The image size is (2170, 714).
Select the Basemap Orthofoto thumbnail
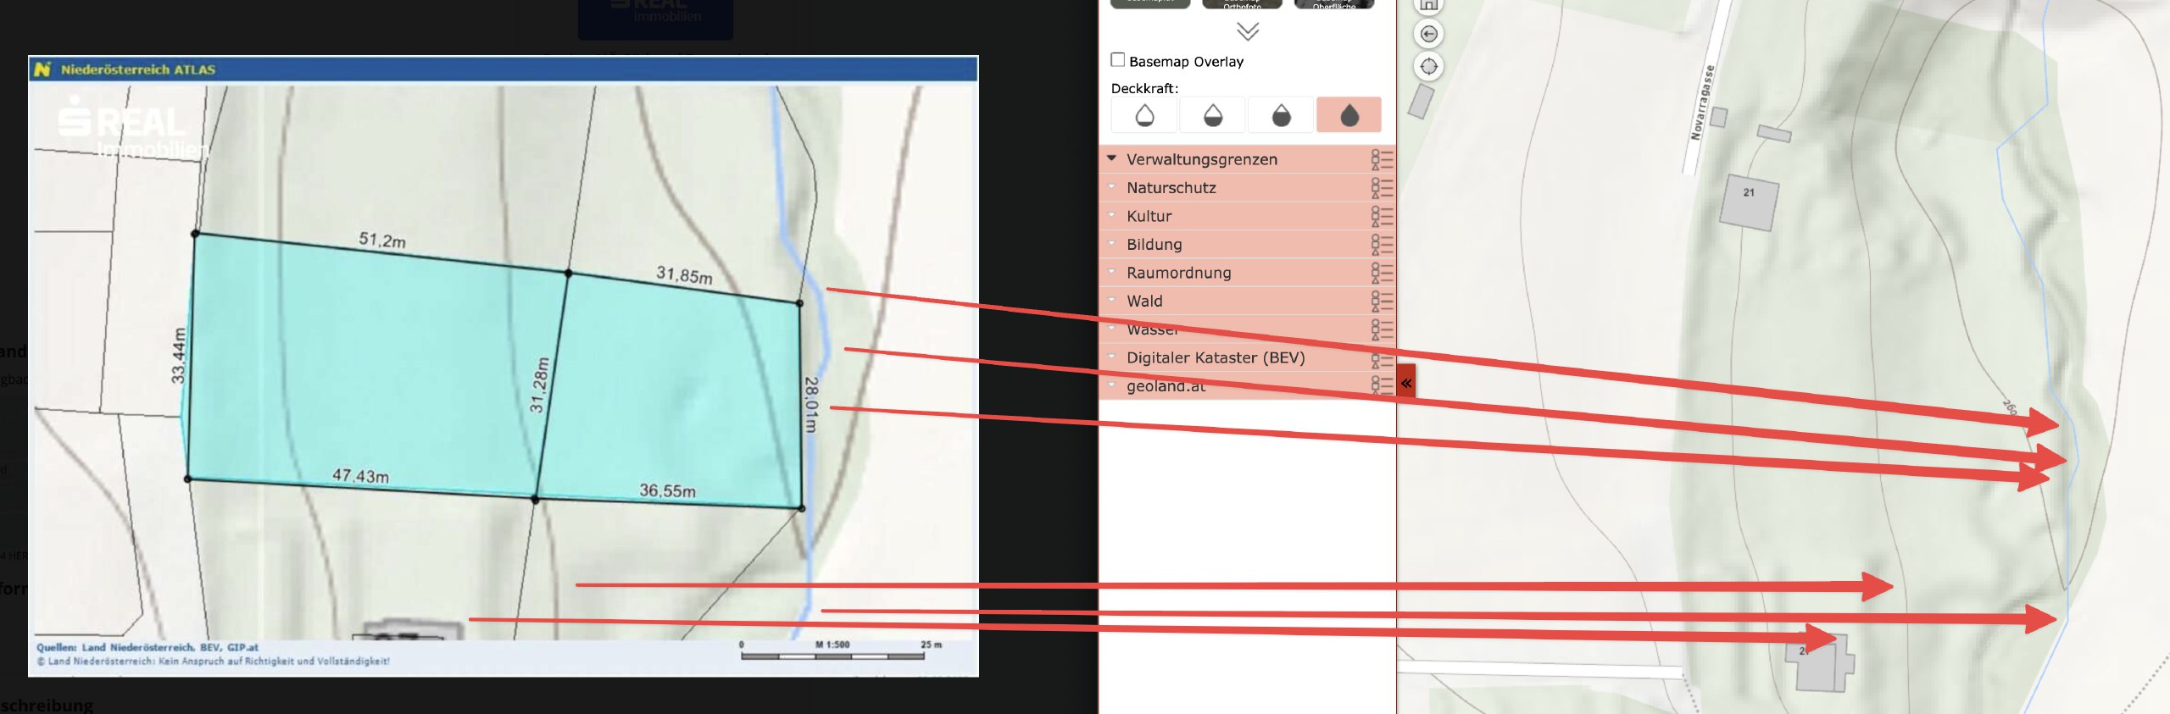pos(1242,3)
